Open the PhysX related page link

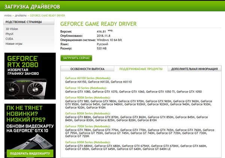coord(9,34)
